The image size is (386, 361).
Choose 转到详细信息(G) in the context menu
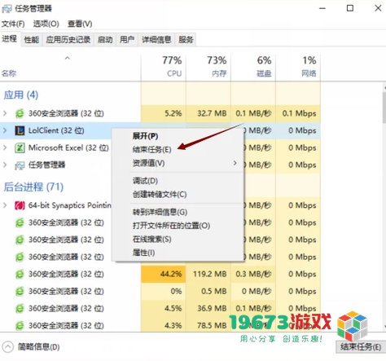click(160, 212)
